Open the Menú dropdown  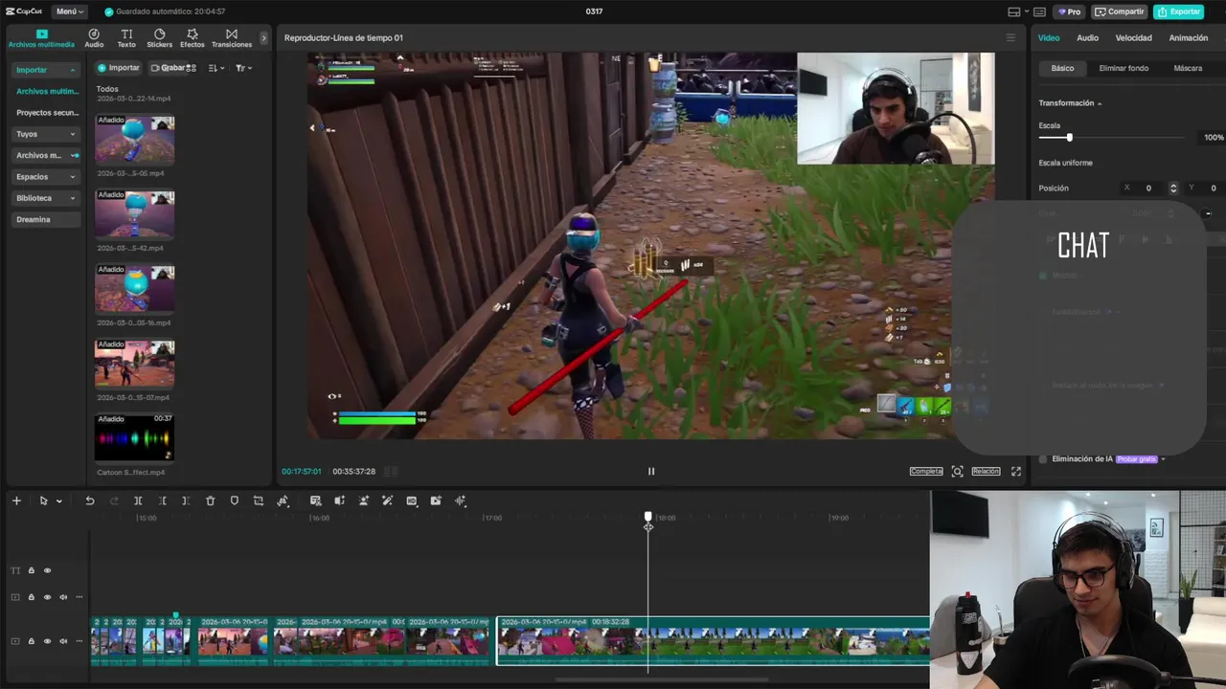(x=69, y=11)
